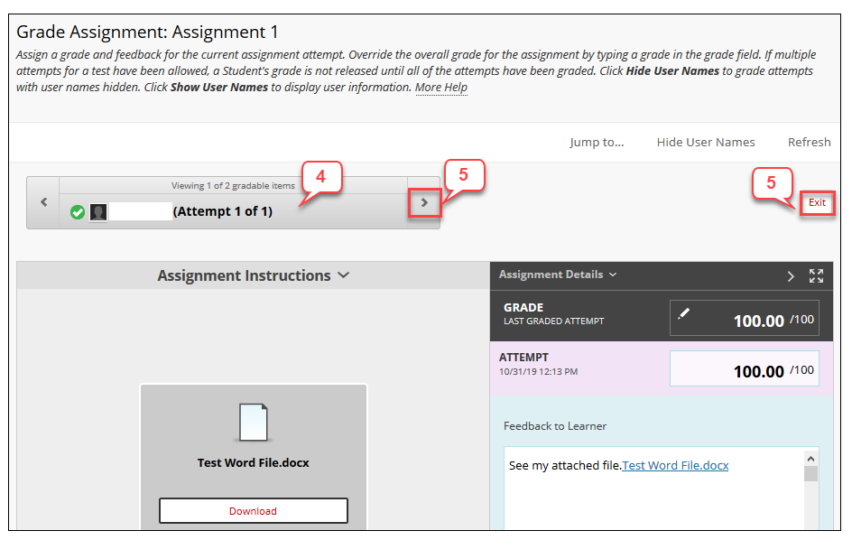Go to next gradable item arrow

click(x=424, y=202)
